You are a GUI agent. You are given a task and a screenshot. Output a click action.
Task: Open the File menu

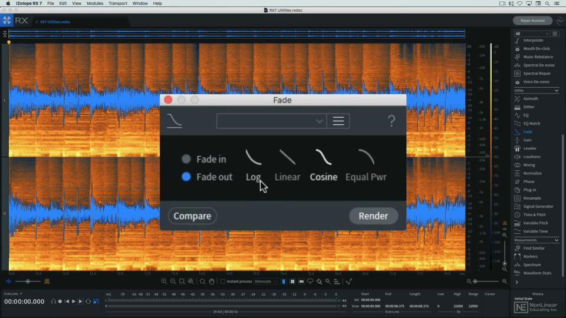(x=51, y=4)
